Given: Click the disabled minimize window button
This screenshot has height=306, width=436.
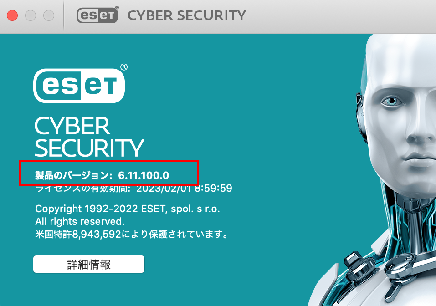Looking at the screenshot, I should pyautogui.click(x=31, y=15).
